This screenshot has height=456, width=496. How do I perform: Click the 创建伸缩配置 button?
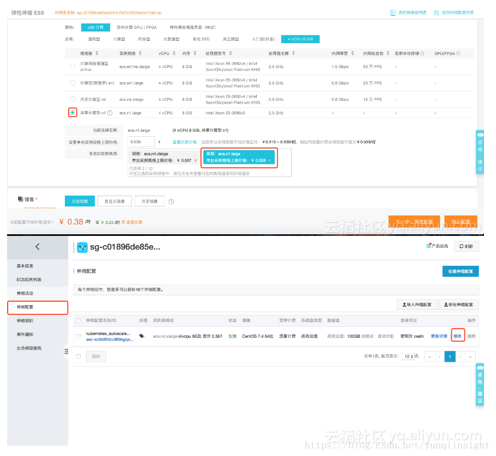click(460, 271)
